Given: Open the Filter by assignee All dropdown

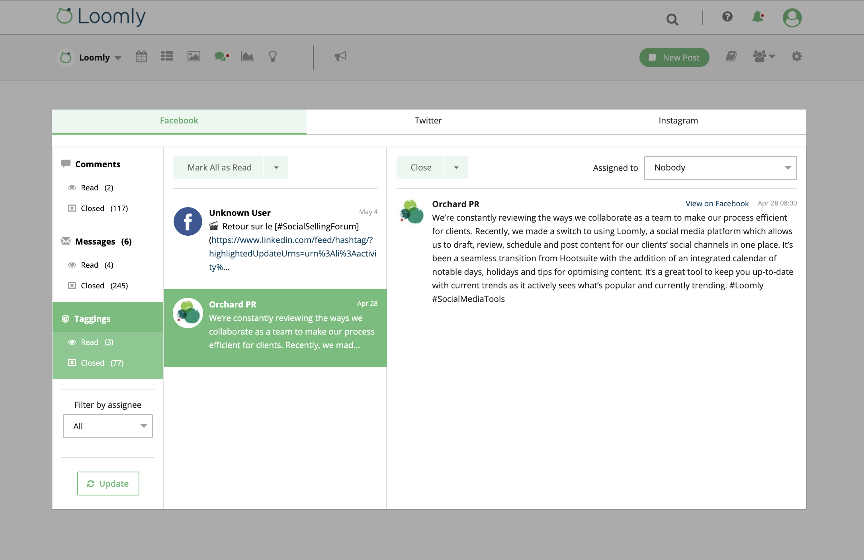Looking at the screenshot, I should coord(108,426).
